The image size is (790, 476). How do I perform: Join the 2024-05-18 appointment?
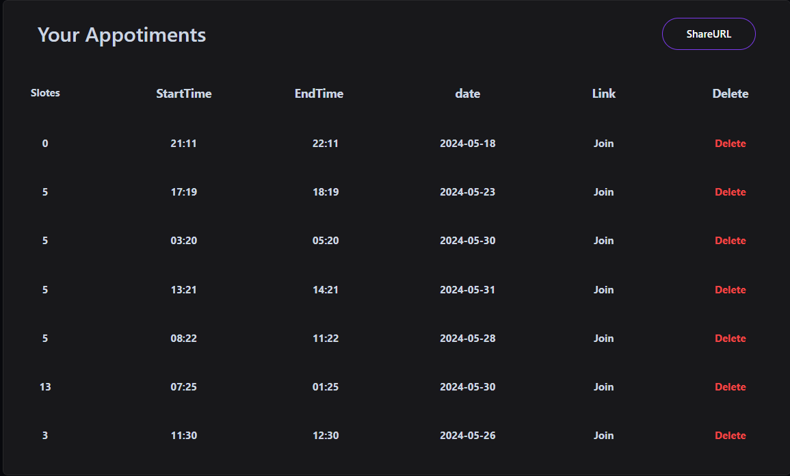[x=603, y=144]
